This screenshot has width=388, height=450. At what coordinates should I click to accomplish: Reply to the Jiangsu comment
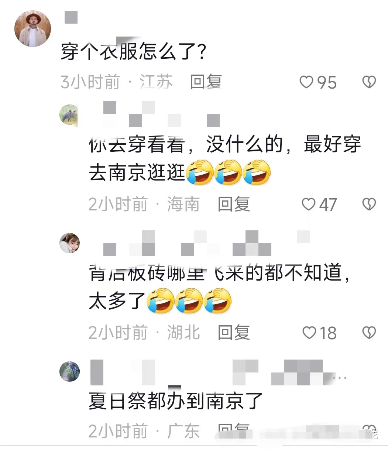coord(206,82)
